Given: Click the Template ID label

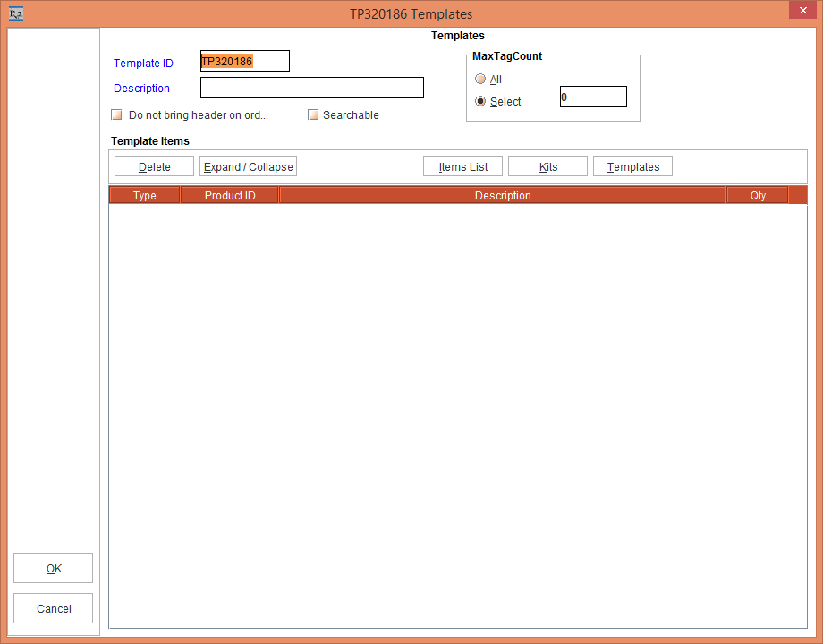Looking at the screenshot, I should [x=143, y=64].
